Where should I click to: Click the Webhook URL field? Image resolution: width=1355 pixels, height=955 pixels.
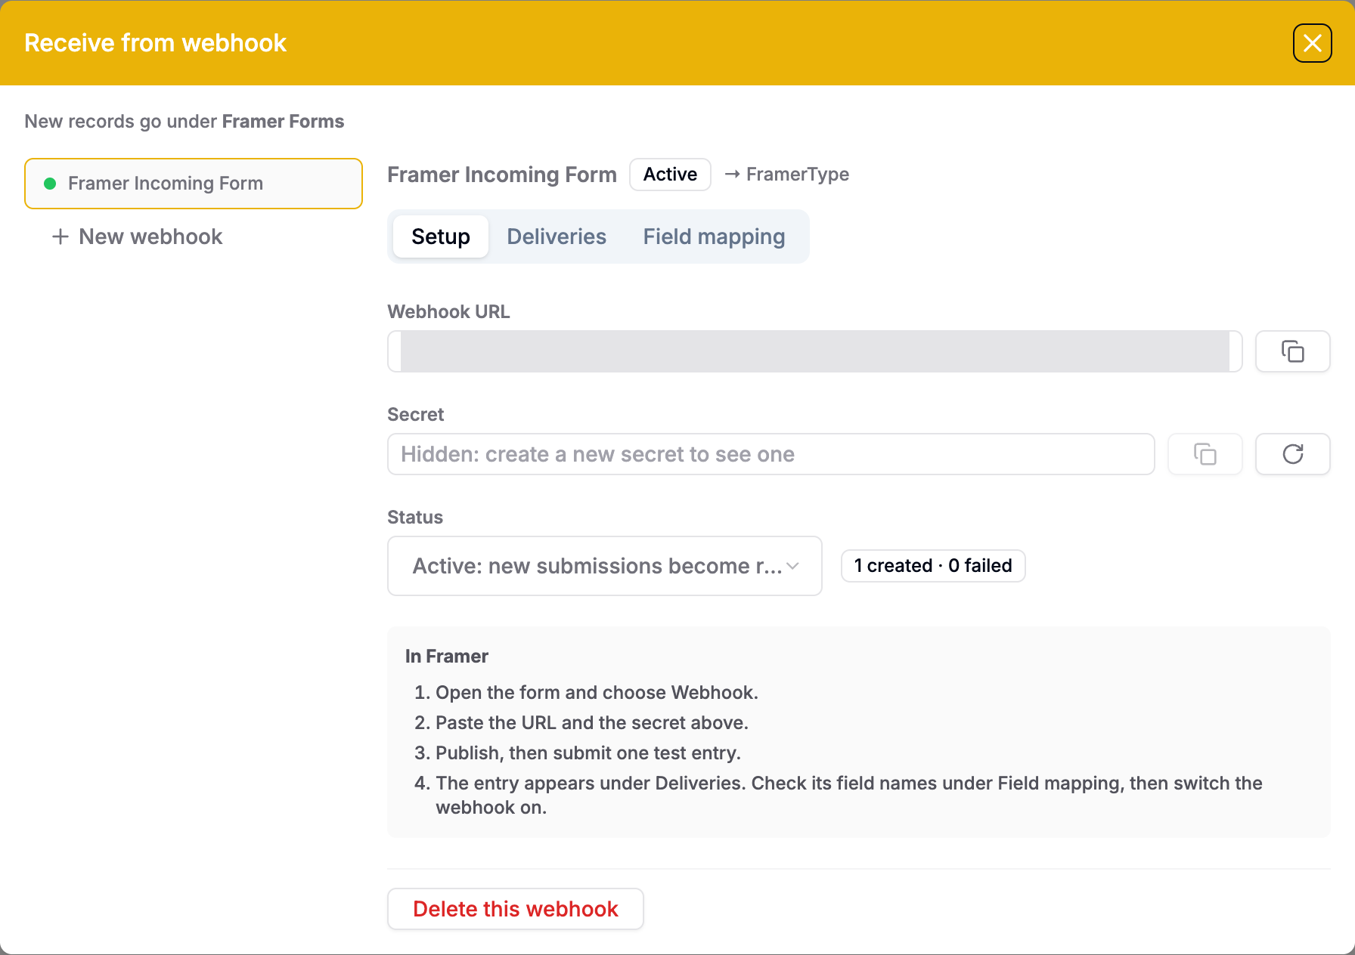point(814,351)
